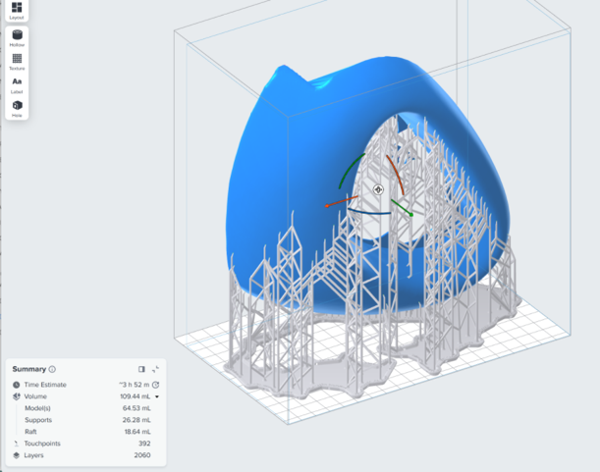Open the Texture tool

tap(17, 61)
